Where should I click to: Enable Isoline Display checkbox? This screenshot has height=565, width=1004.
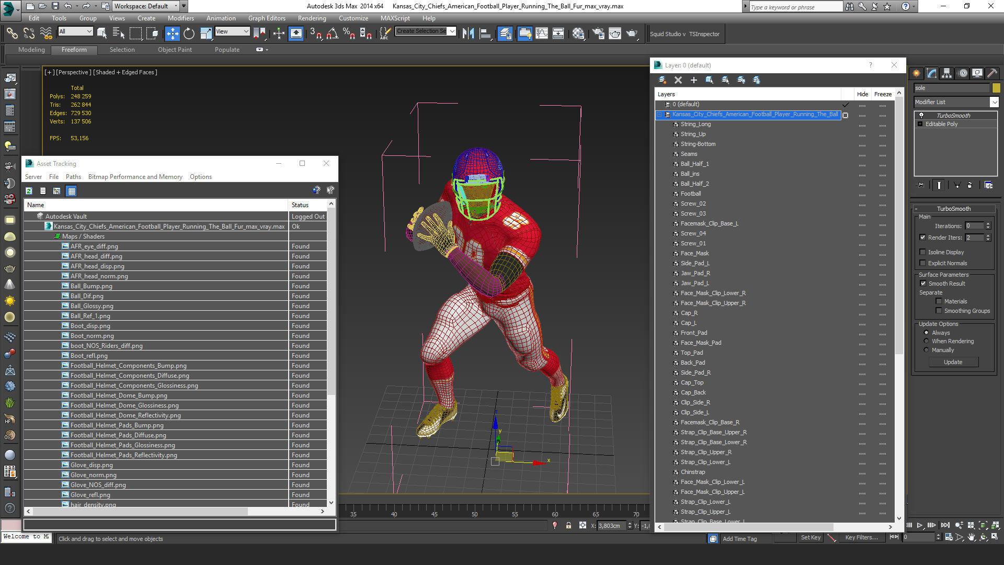point(922,252)
